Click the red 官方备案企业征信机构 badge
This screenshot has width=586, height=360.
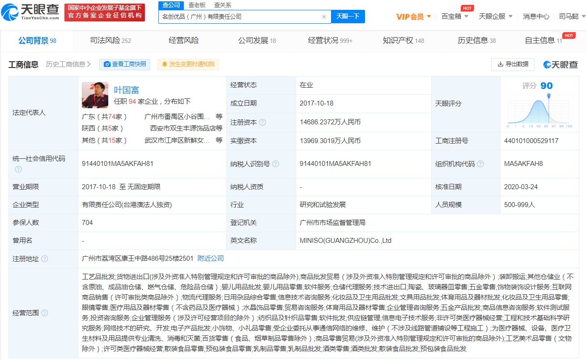[x=105, y=13]
